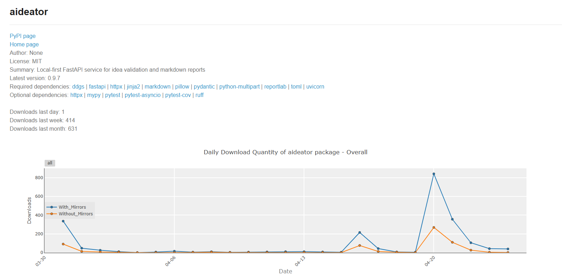Open the httpx link in Optional dependencies
Image resolution: width=569 pixels, height=280 pixels.
76,95
